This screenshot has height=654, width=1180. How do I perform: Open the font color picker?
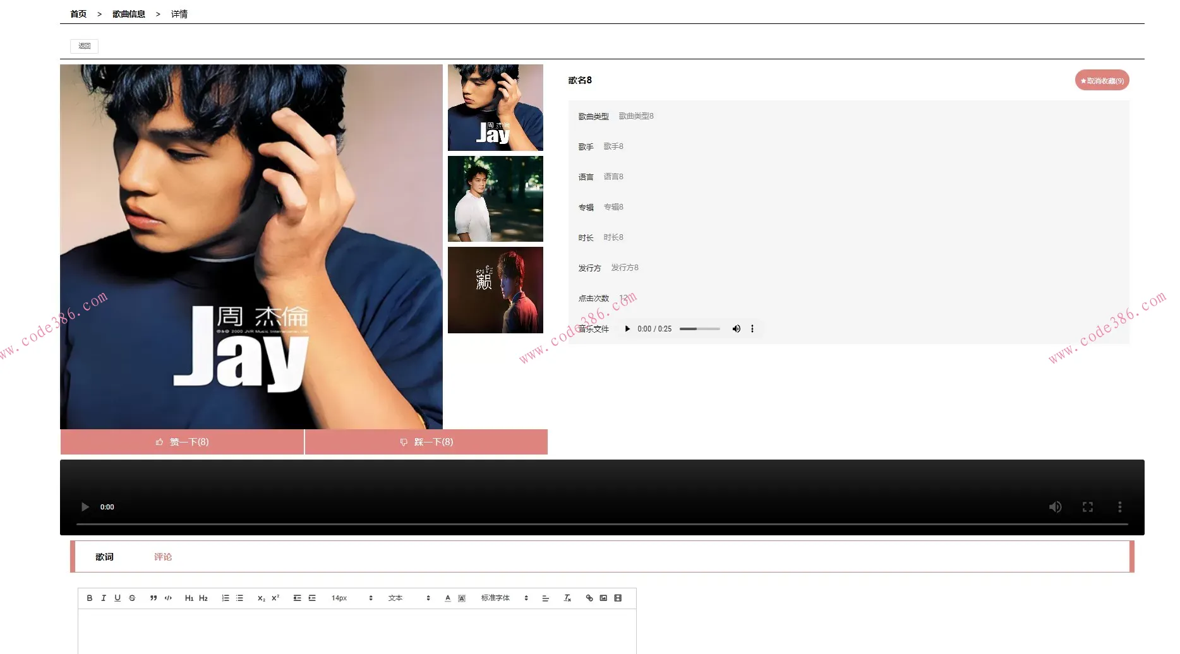coord(448,598)
